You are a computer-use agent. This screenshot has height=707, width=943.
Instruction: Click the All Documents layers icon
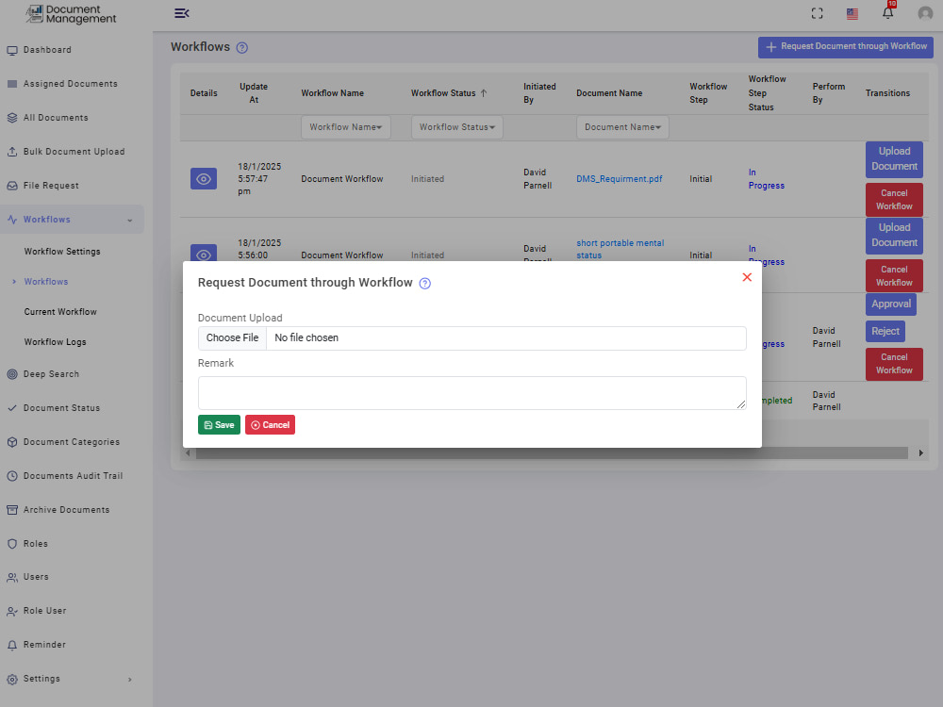(12, 118)
